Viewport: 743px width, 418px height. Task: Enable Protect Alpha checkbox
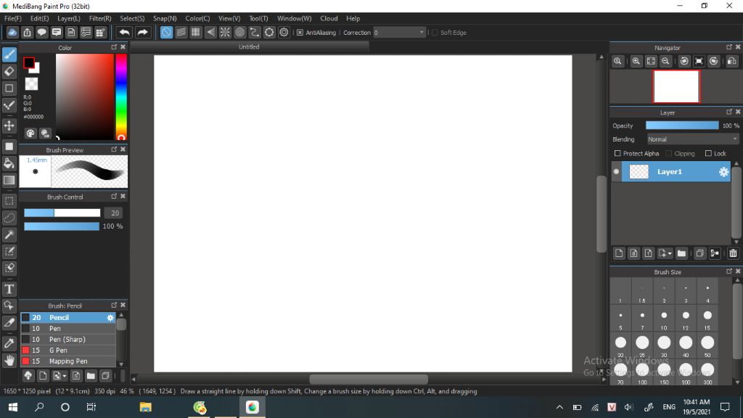point(617,153)
